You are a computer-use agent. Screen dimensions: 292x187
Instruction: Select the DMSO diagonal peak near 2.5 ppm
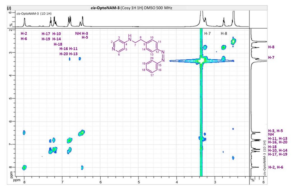pyautogui.click(x=234, y=41)
